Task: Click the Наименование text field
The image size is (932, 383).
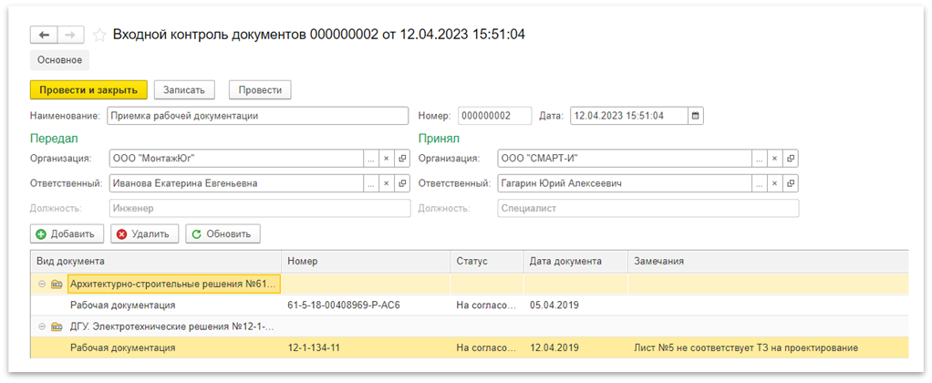Action: (257, 116)
